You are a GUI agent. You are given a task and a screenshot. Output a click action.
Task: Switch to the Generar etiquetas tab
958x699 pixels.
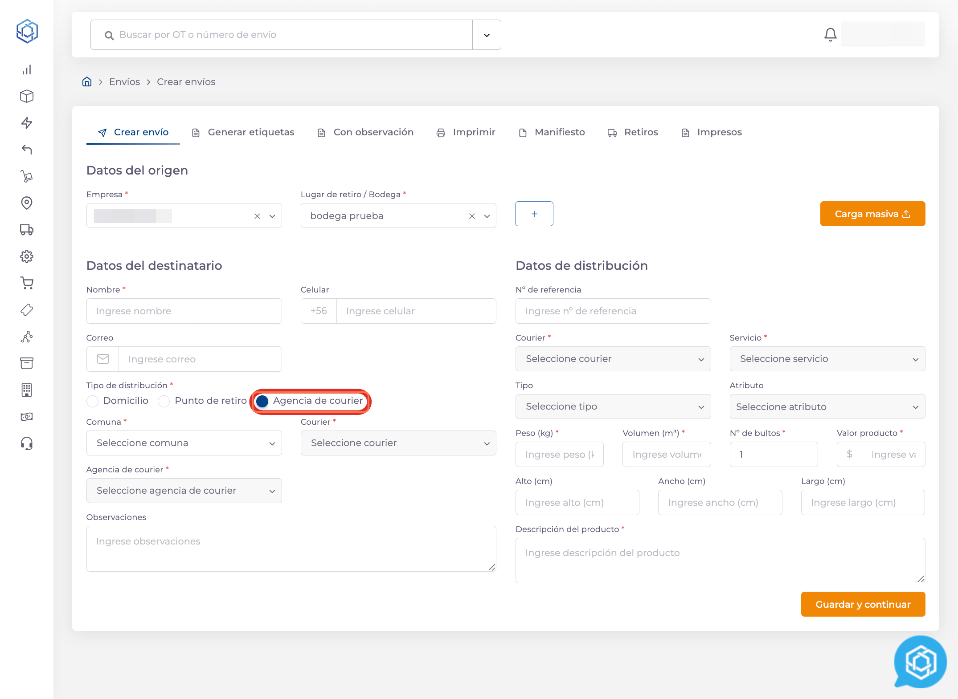(243, 132)
